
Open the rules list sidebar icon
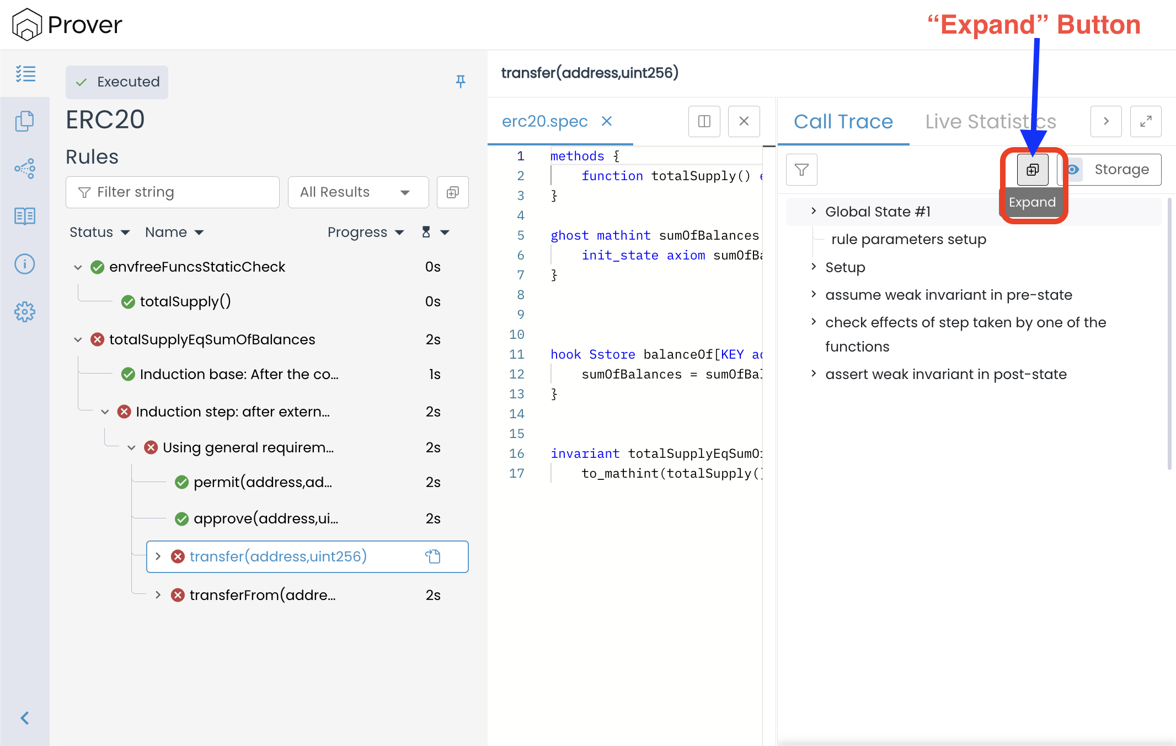click(x=25, y=73)
